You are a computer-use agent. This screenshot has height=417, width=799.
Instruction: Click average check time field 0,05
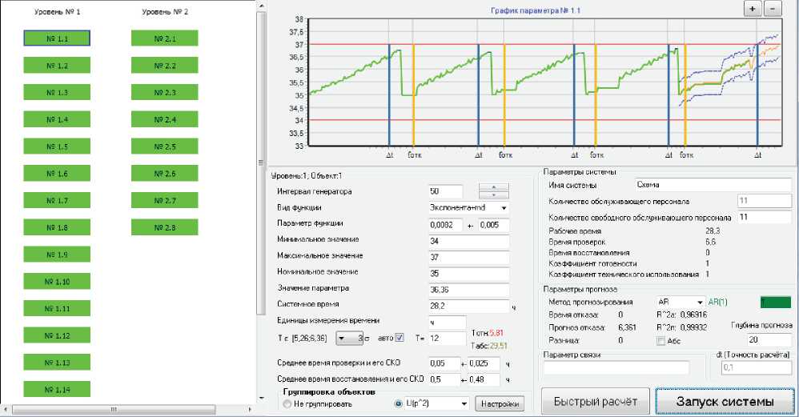[x=444, y=363]
